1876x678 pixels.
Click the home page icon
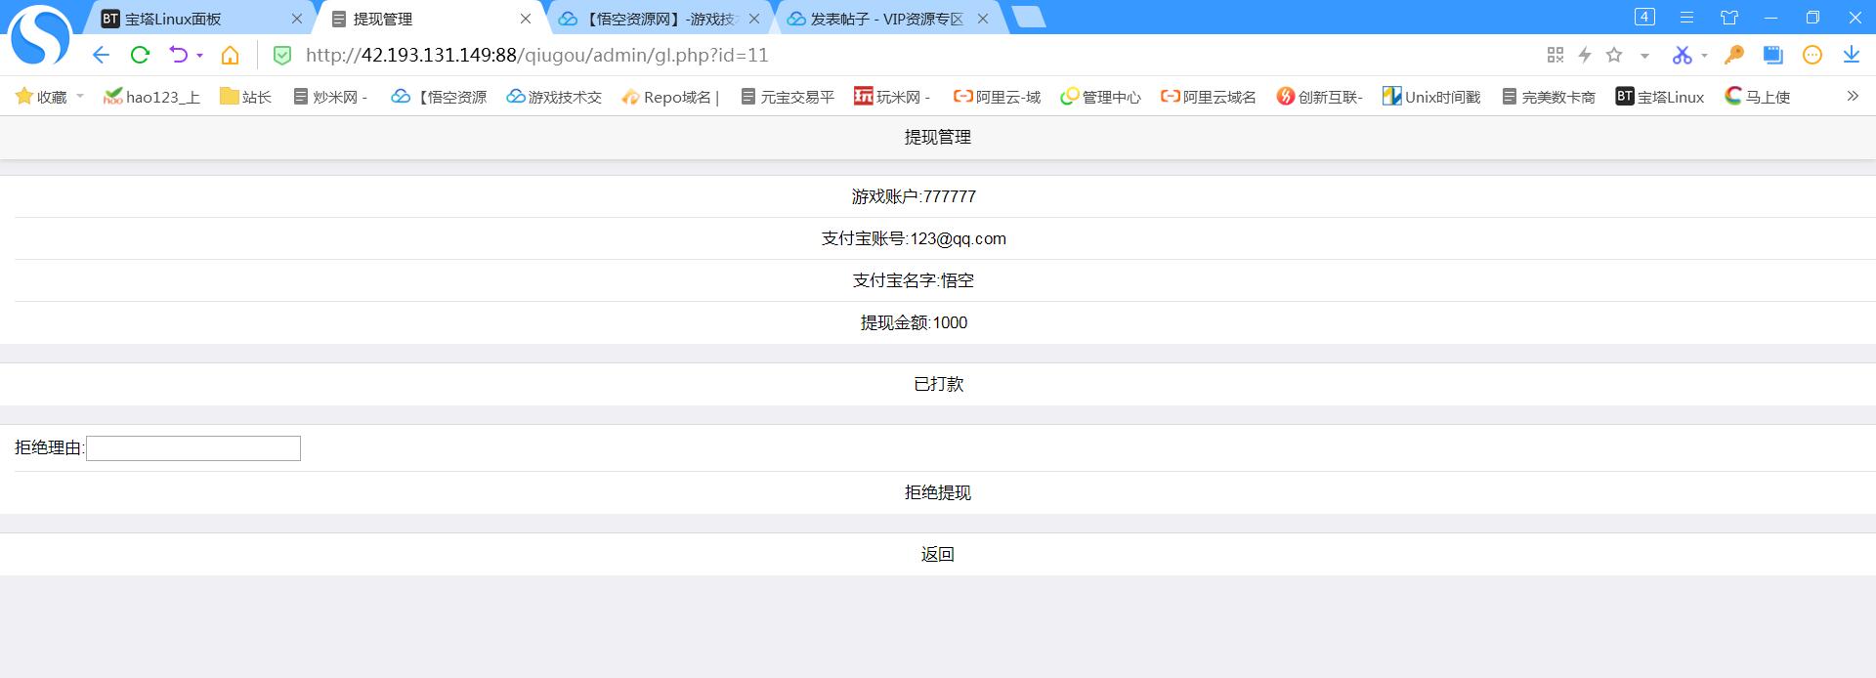tap(230, 55)
